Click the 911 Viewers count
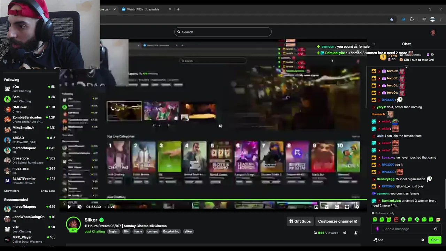 pyautogui.click(x=326, y=233)
